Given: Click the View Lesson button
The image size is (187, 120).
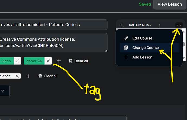Looking at the screenshot, I should click(x=170, y=4).
